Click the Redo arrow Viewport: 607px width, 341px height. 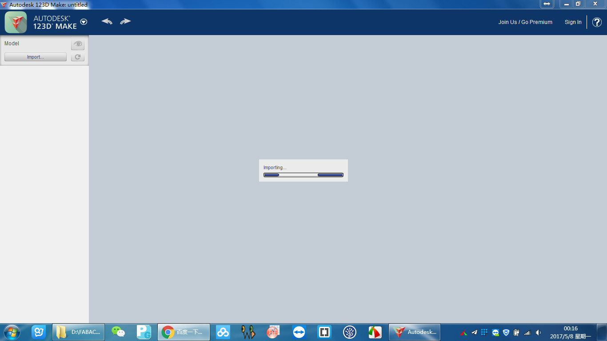125,21
